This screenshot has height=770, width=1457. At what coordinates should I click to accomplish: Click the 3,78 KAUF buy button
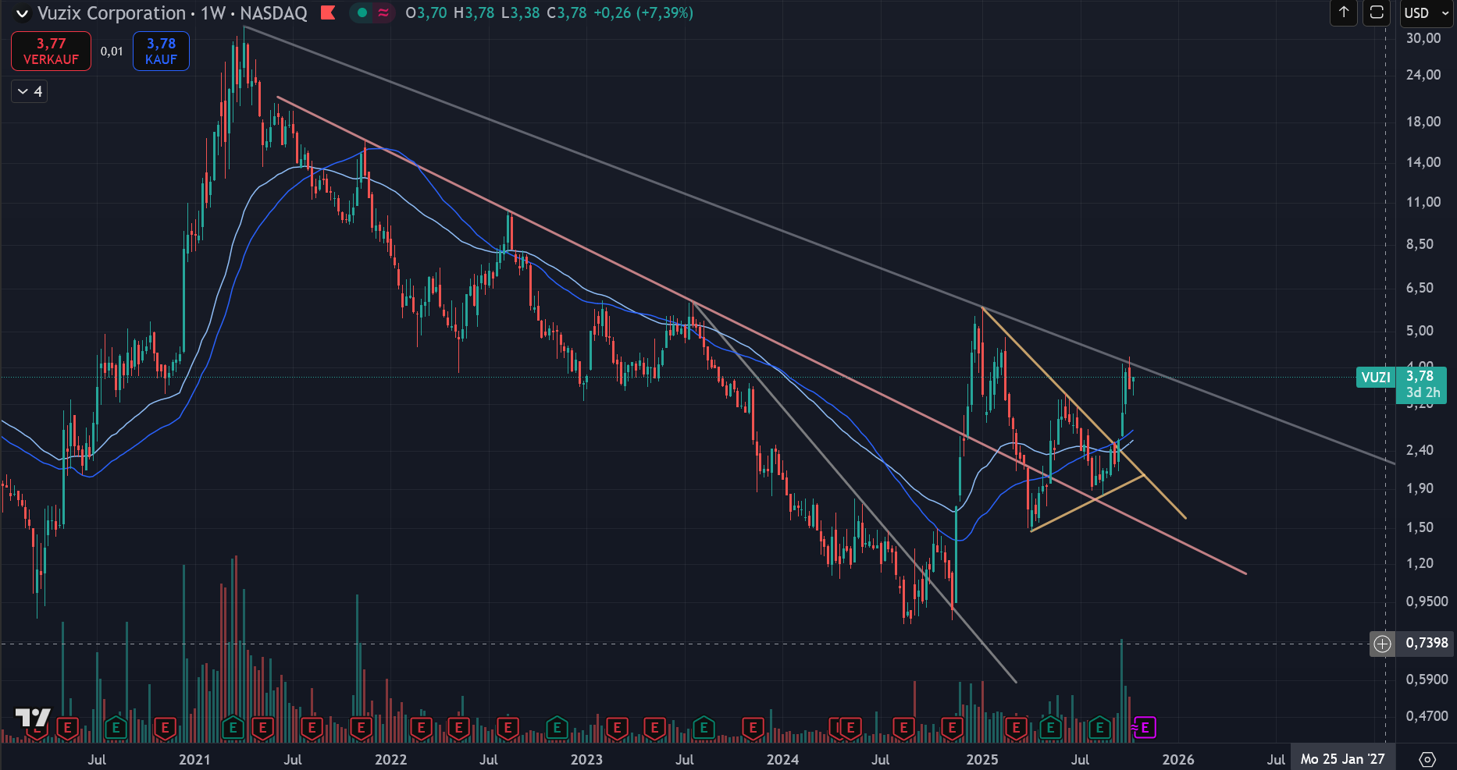click(x=161, y=51)
